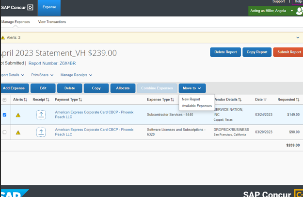Viewport: 303px width, 197px height.
Task: Click the 03/20/2023 date cell
Action: [x=264, y=132]
